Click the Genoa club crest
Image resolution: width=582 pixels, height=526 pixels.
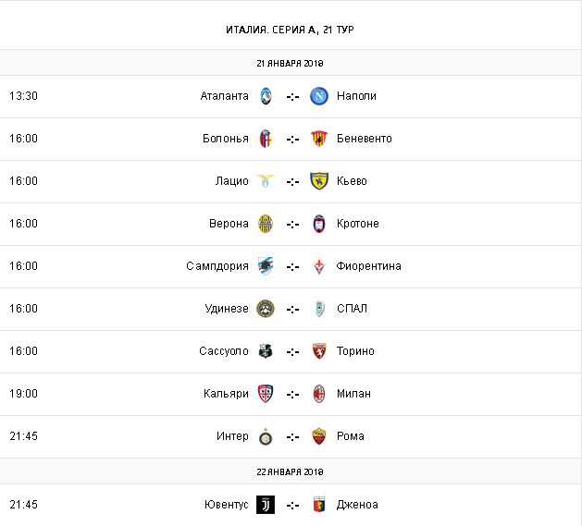point(319,505)
